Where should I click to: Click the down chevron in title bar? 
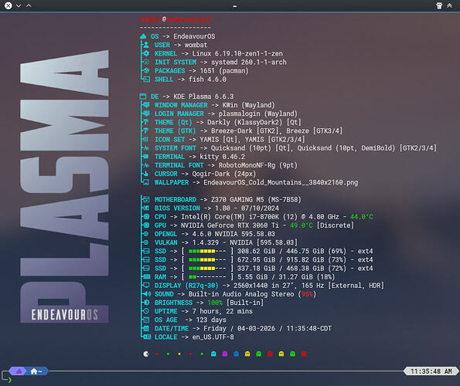point(19,5)
